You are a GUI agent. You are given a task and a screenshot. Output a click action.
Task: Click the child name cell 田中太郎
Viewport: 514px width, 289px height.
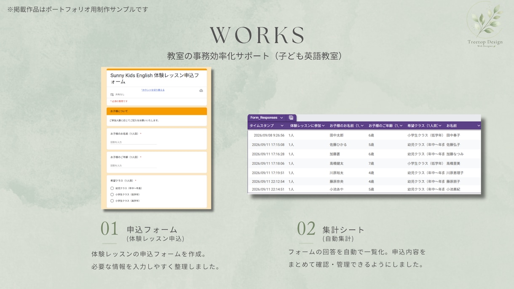337,136
